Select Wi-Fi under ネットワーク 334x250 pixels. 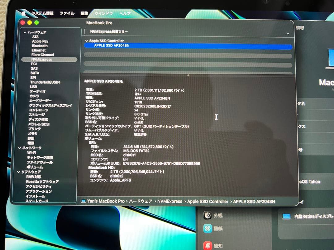point(32,152)
